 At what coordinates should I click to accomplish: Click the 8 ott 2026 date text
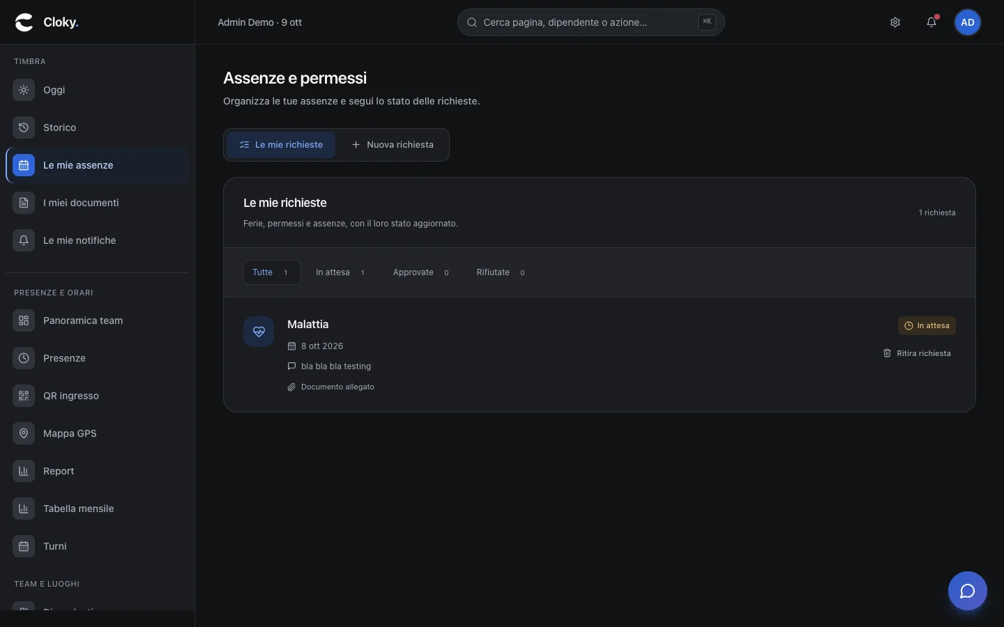tap(322, 346)
